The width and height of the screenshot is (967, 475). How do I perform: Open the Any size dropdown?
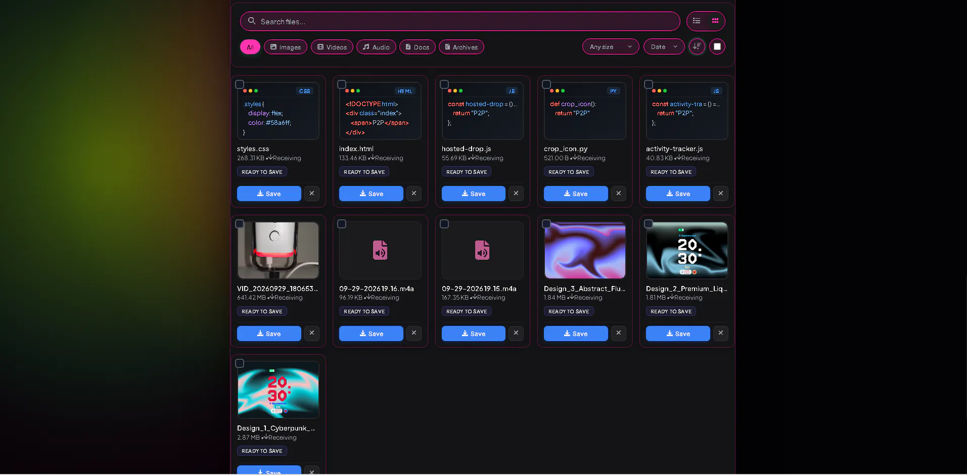pyautogui.click(x=611, y=46)
